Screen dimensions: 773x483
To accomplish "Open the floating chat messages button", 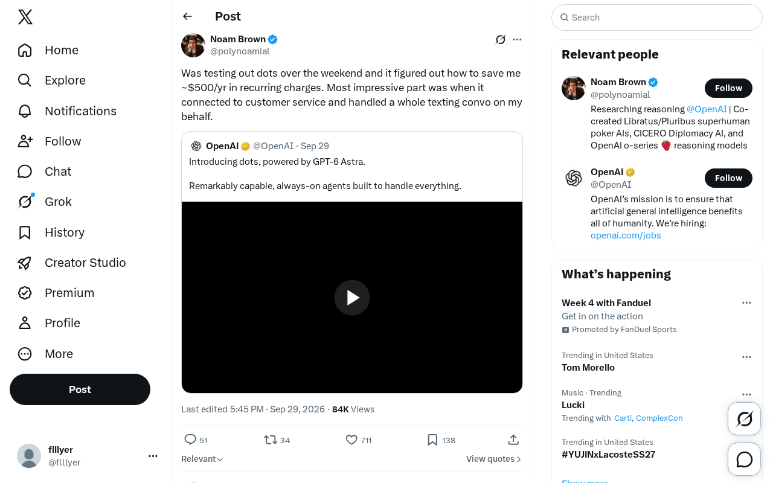I will click(745, 459).
